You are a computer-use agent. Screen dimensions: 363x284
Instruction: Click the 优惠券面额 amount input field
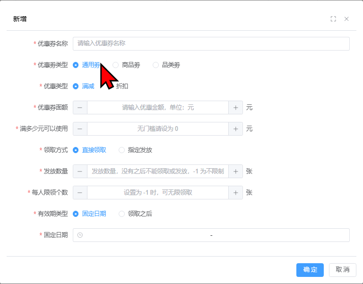click(x=158, y=108)
